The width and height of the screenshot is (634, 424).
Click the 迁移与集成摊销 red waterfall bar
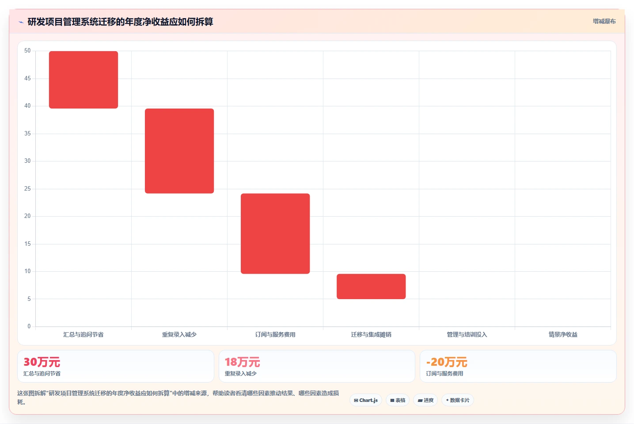pyautogui.click(x=371, y=287)
